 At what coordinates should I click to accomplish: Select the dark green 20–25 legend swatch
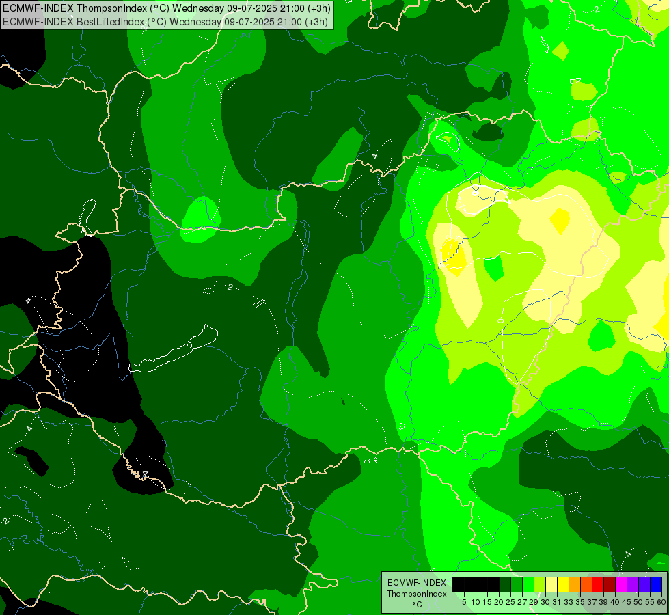click(505, 584)
